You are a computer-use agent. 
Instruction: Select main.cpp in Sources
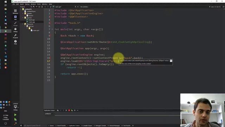32,22
